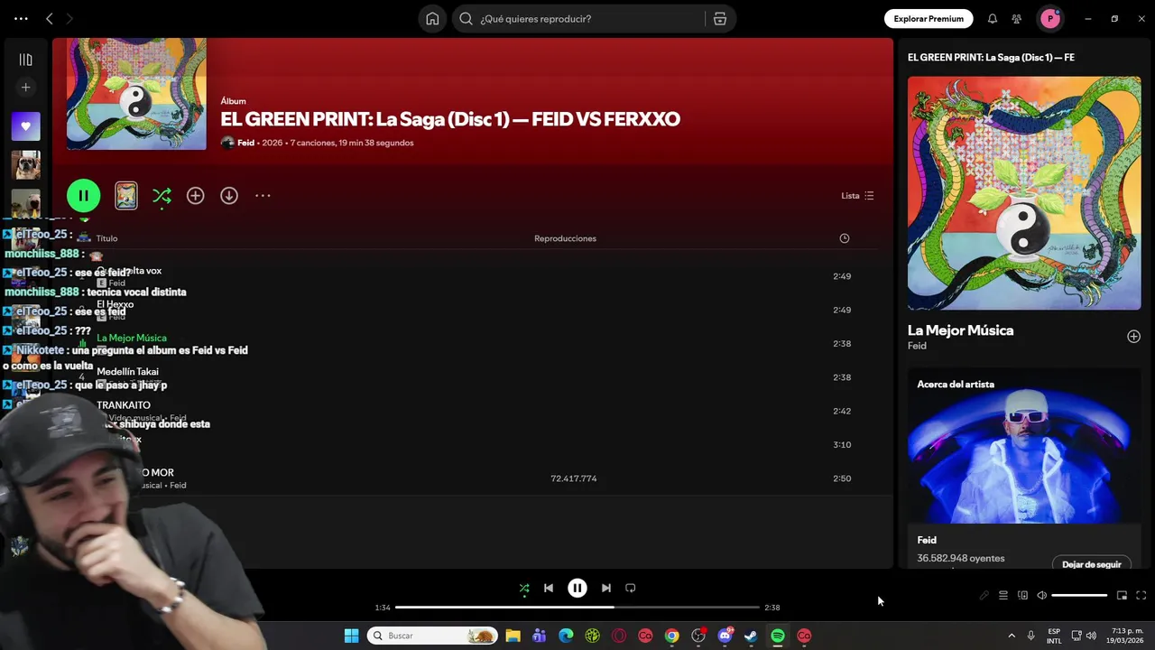The image size is (1155, 650).
Task: Open the 'Acerca del artista' card
Action: [1024, 468]
